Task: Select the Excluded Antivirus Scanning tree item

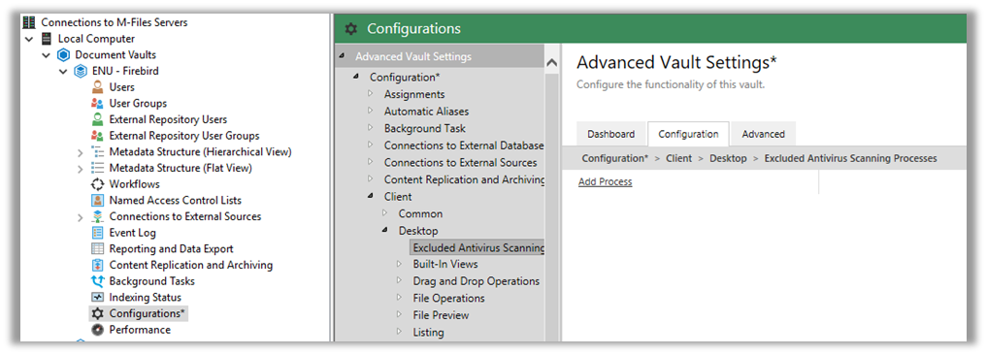Action: 477,247
